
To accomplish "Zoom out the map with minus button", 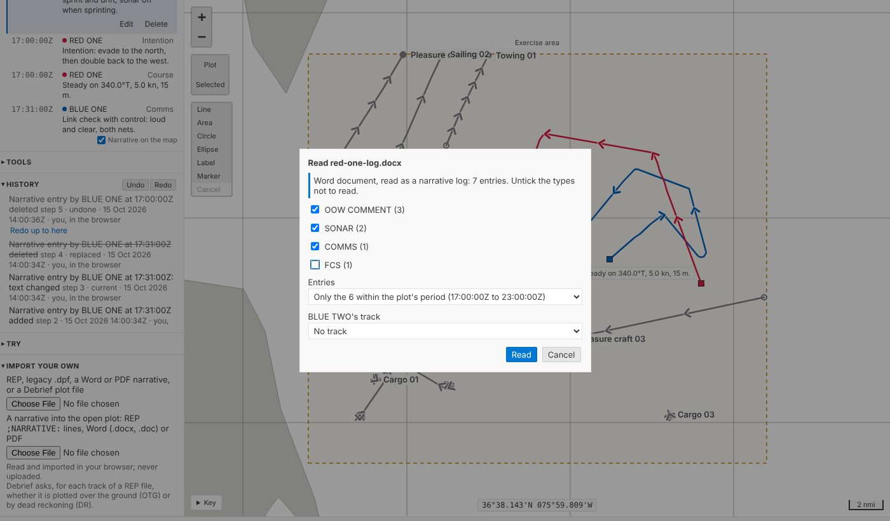I will click(202, 37).
